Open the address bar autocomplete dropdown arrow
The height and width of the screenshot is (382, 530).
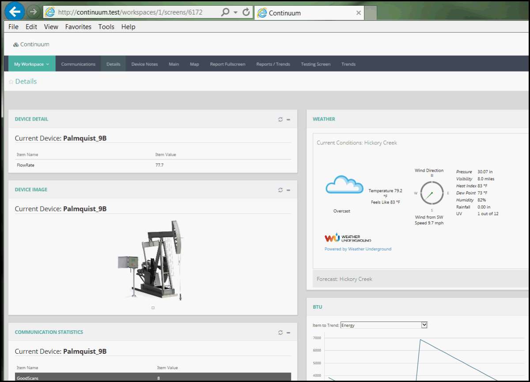(x=235, y=12)
